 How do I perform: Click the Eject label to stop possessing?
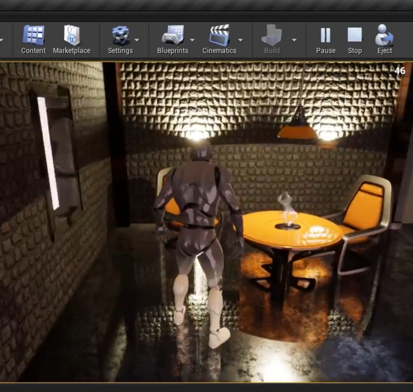click(x=385, y=50)
